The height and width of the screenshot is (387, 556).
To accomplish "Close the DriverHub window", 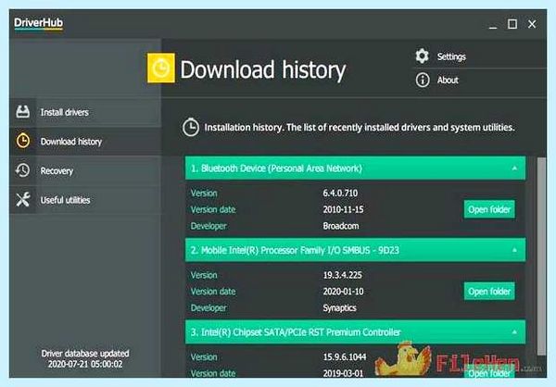I will pos(532,24).
